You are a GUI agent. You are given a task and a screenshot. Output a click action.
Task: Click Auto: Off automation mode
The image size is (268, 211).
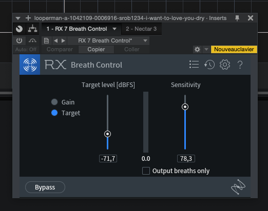coord(26,50)
